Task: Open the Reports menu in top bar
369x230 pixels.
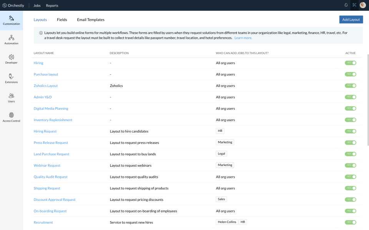Action: point(52,6)
